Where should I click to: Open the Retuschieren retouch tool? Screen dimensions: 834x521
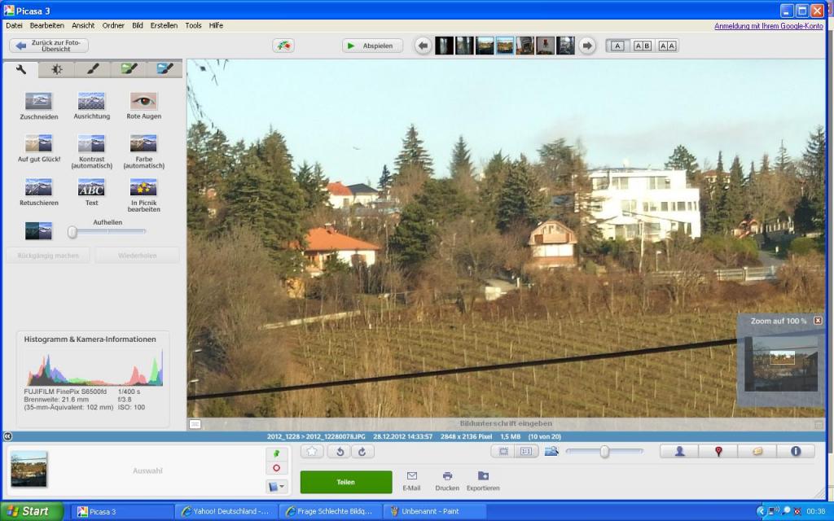pyautogui.click(x=38, y=192)
